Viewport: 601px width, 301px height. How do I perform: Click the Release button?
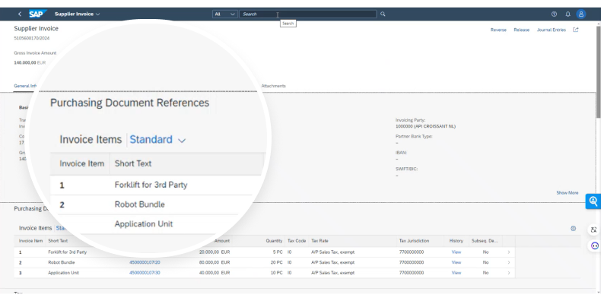[x=521, y=30]
